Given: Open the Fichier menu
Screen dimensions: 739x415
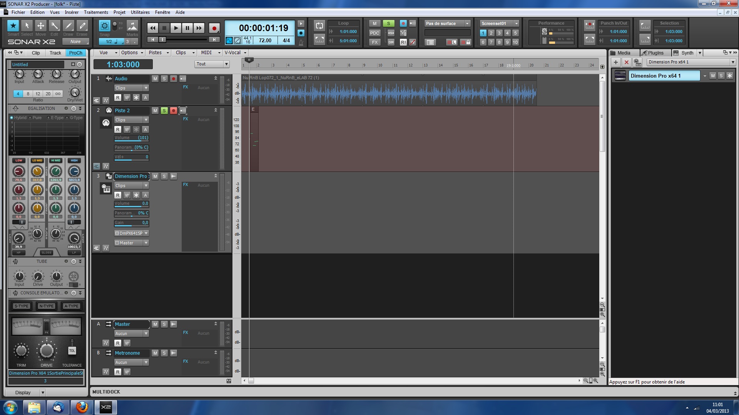Looking at the screenshot, I should pos(18,12).
